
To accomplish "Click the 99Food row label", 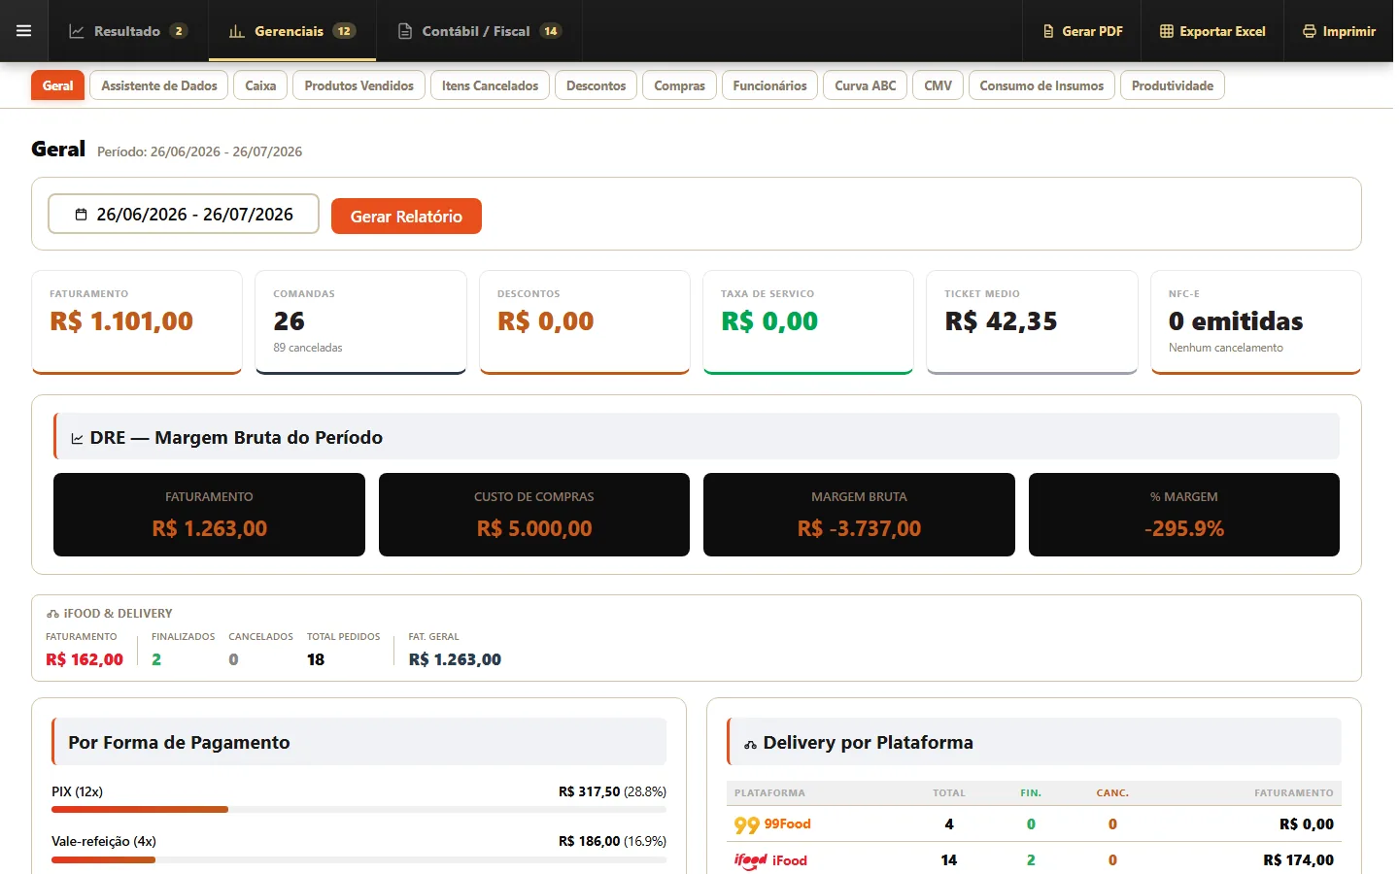I will click(x=787, y=824).
